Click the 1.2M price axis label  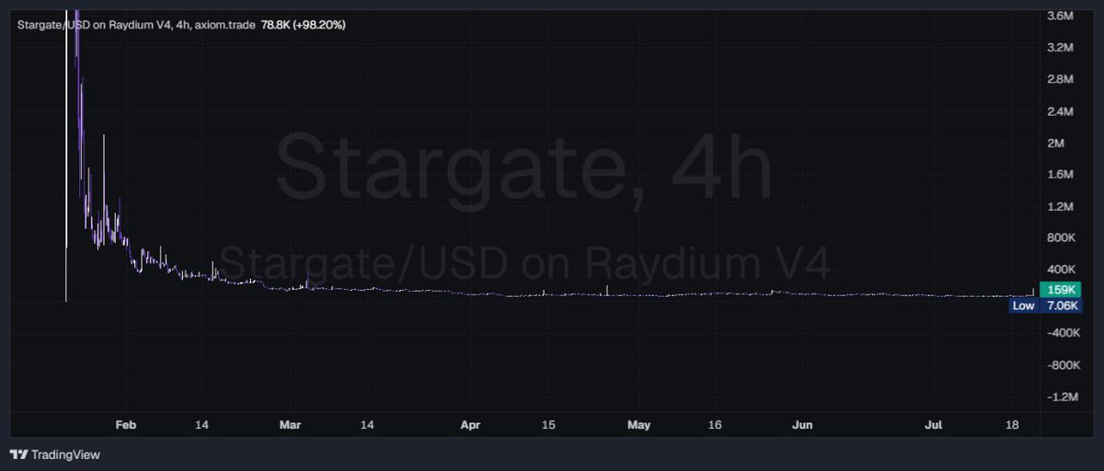1061,207
